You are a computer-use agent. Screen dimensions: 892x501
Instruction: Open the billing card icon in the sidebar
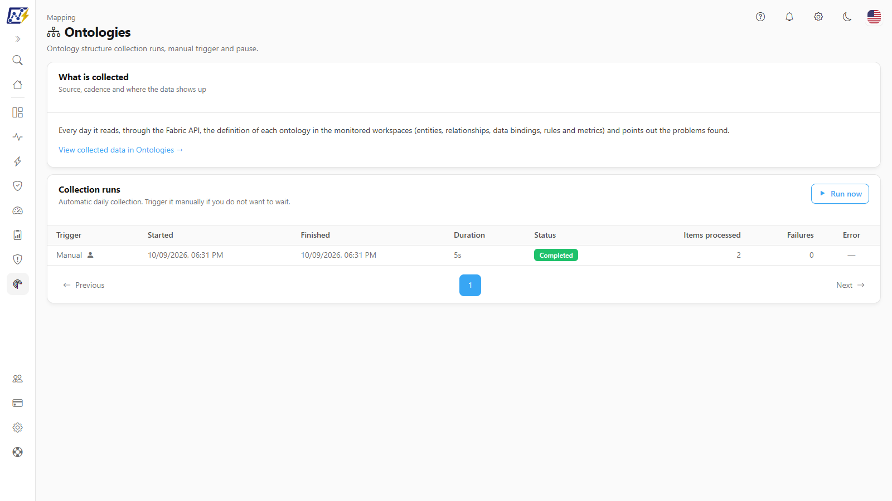tap(18, 403)
